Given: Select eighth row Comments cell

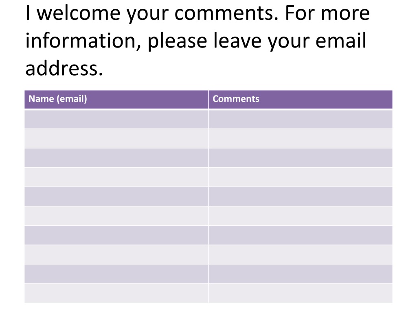Looking at the screenshot, I should pyautogui.click(x=301, y=255).
